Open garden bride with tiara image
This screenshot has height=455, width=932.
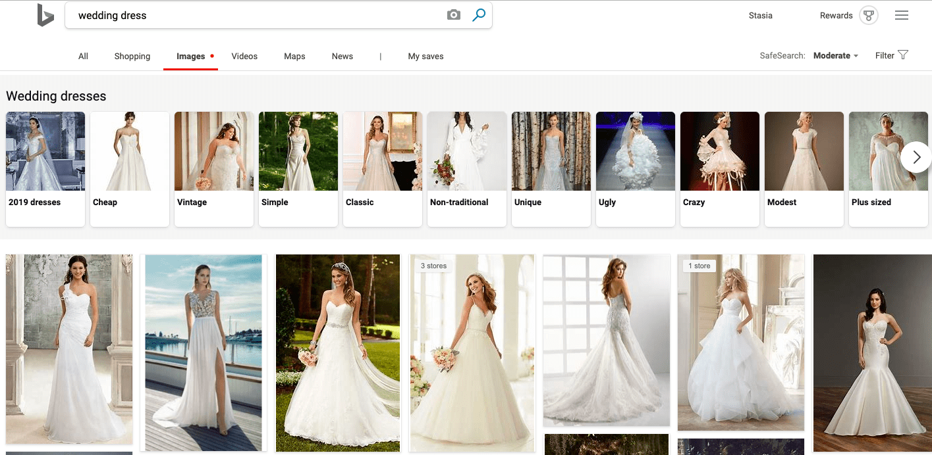click(338, 353)
